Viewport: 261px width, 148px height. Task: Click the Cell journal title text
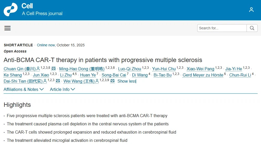(x=27, y=6)
